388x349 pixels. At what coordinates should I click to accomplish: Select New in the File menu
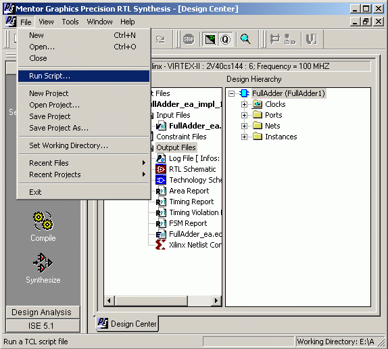click(84, 35)
